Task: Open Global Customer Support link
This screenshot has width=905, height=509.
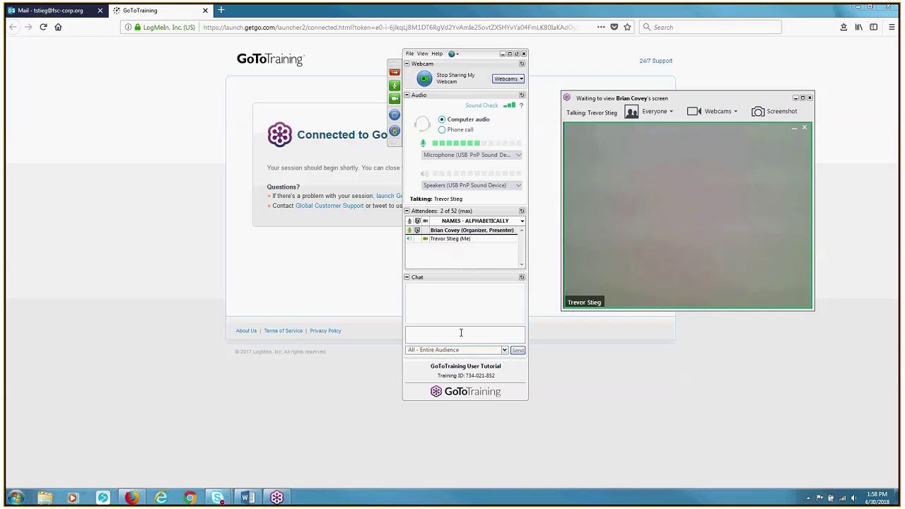Action: pos(329,206)
